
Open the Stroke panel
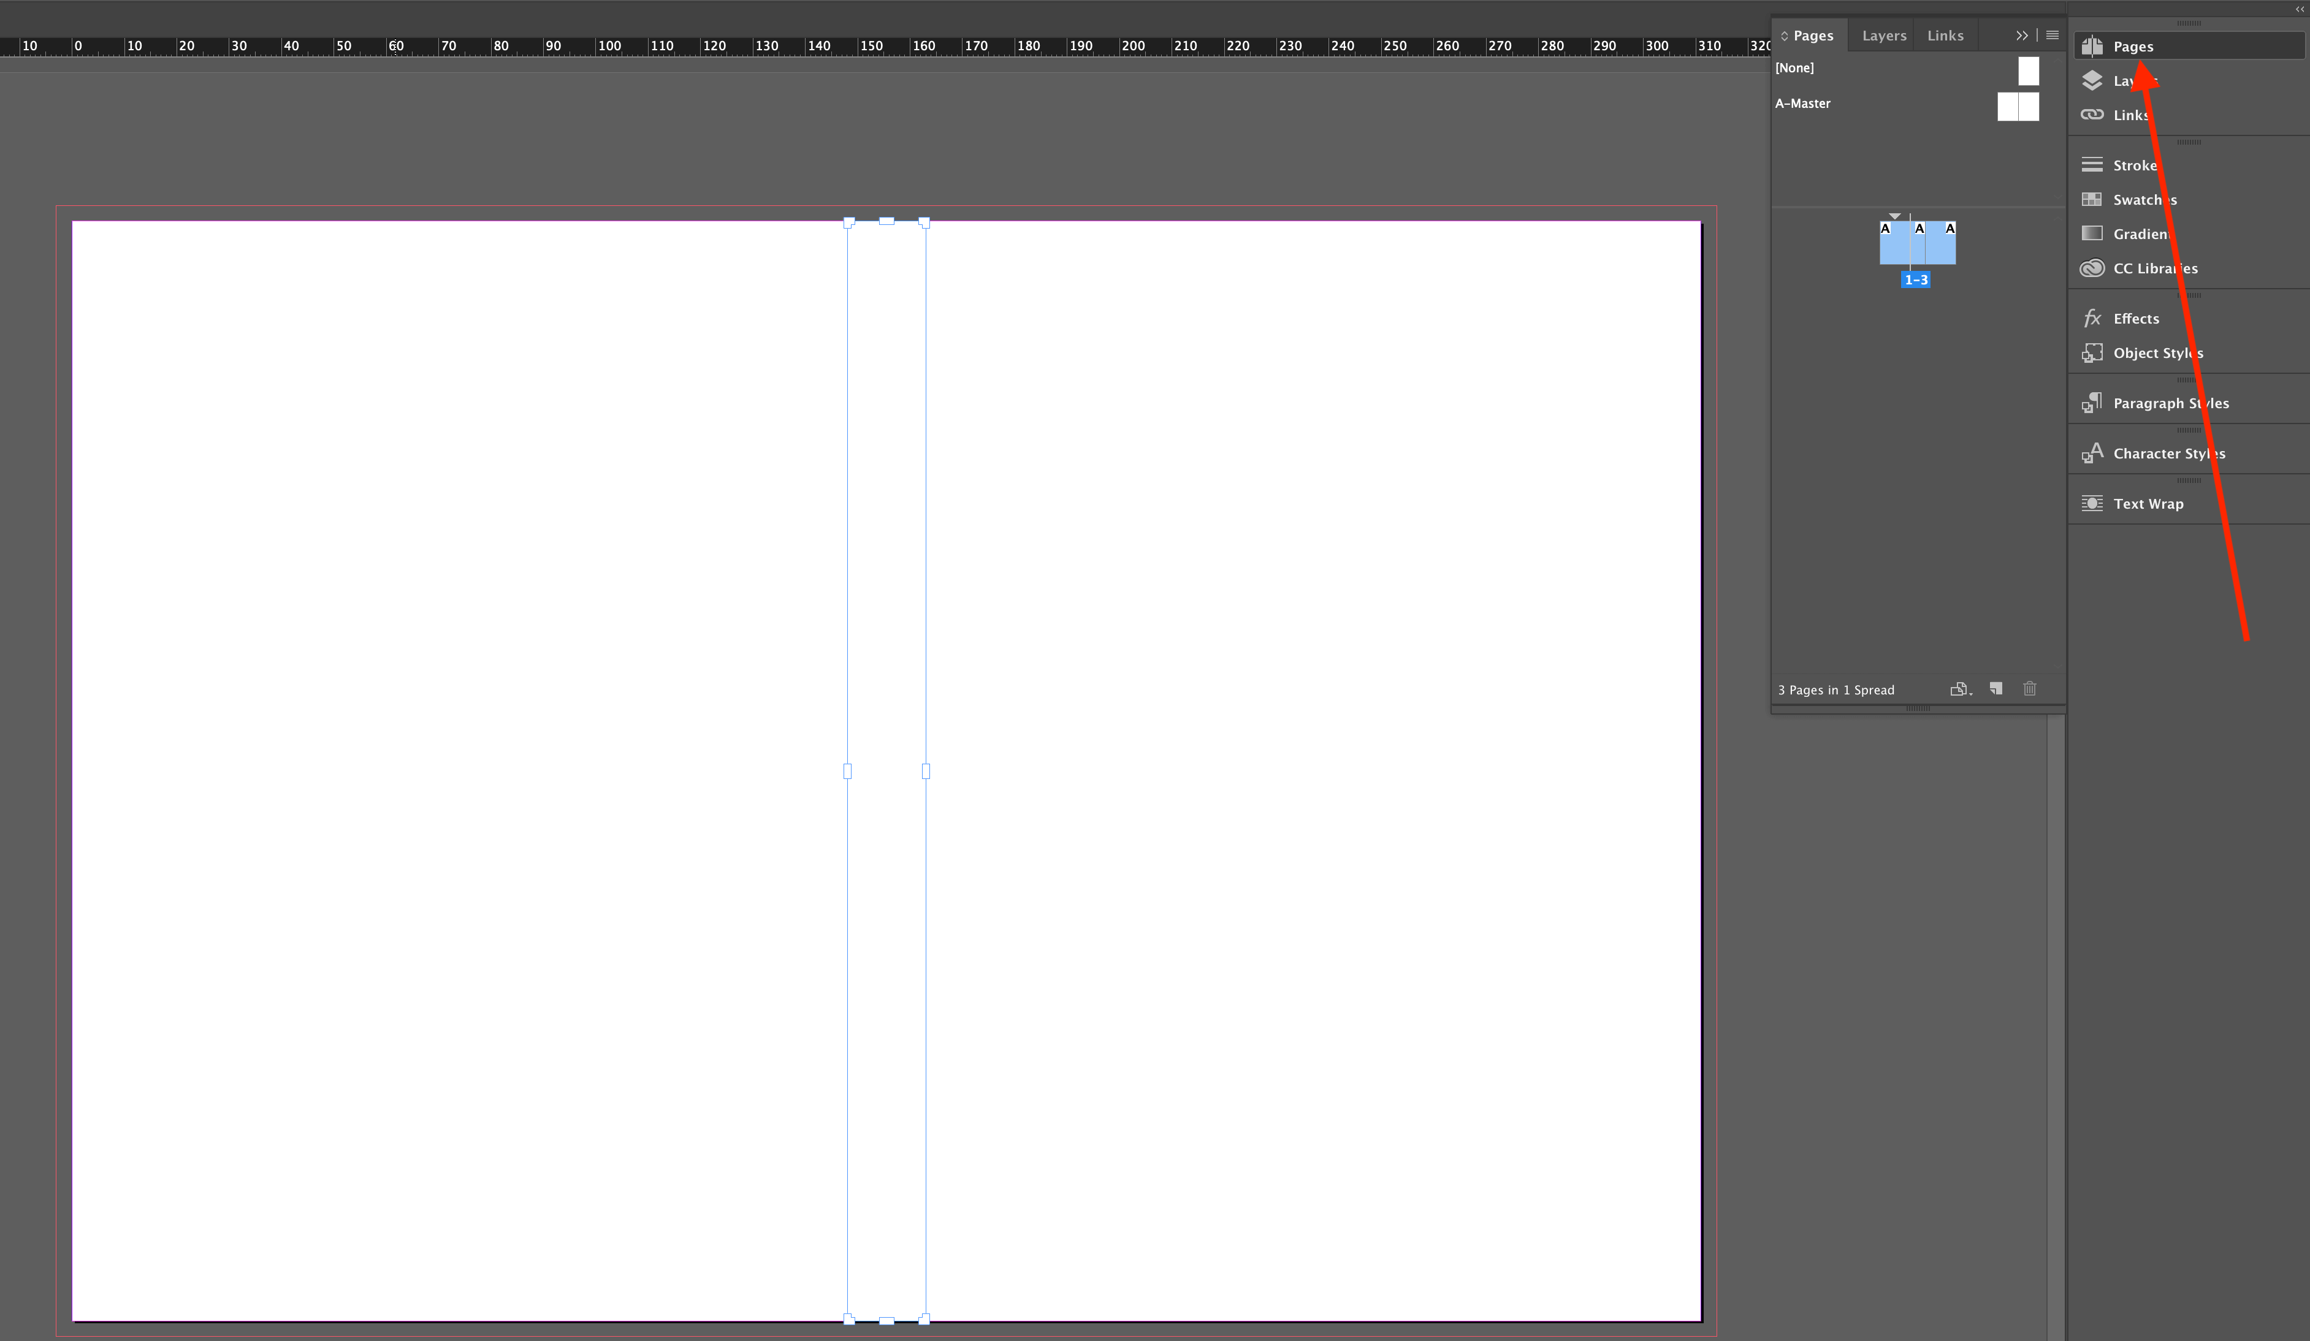pos(2135,164)
